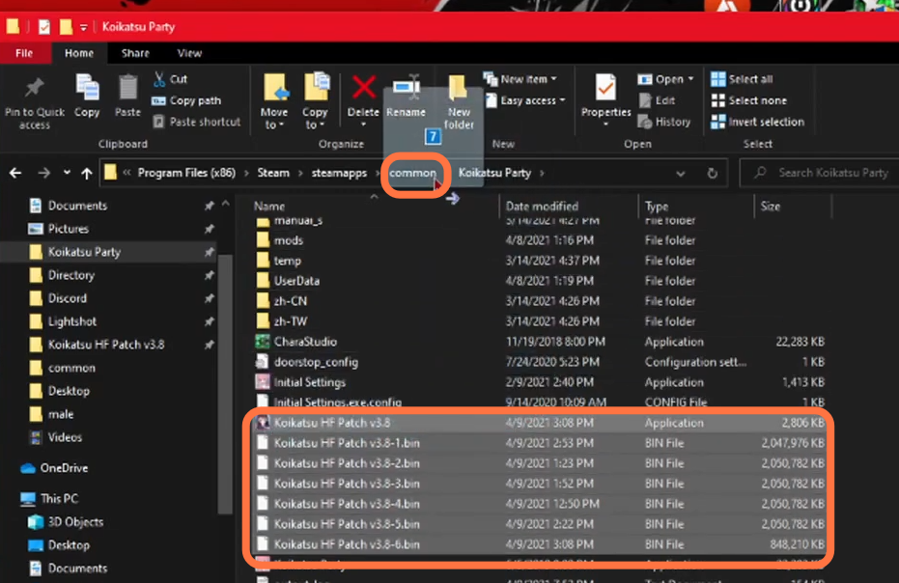
Task: Click Invert selection
Action: [757, 122]
